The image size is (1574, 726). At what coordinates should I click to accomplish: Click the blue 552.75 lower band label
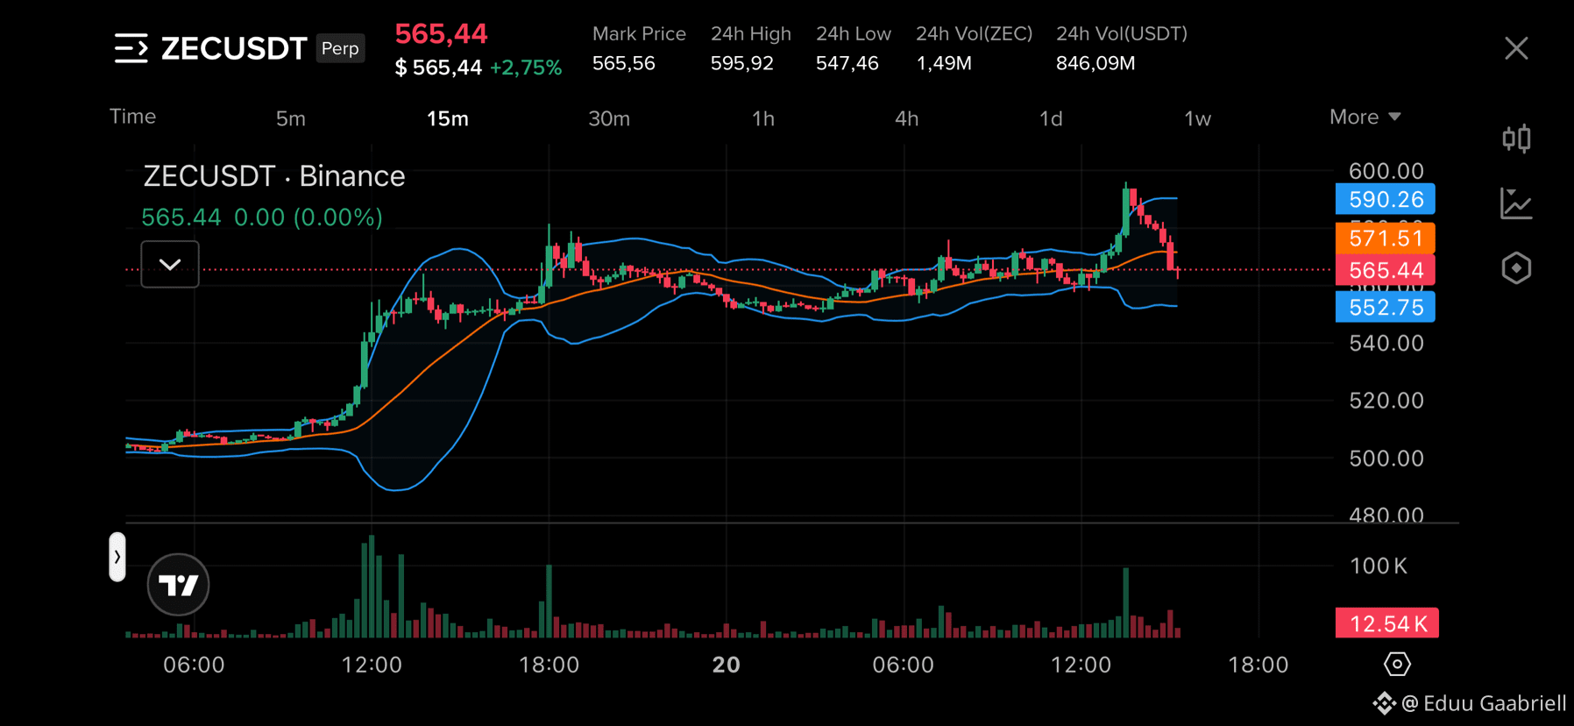coord(1386,307)
